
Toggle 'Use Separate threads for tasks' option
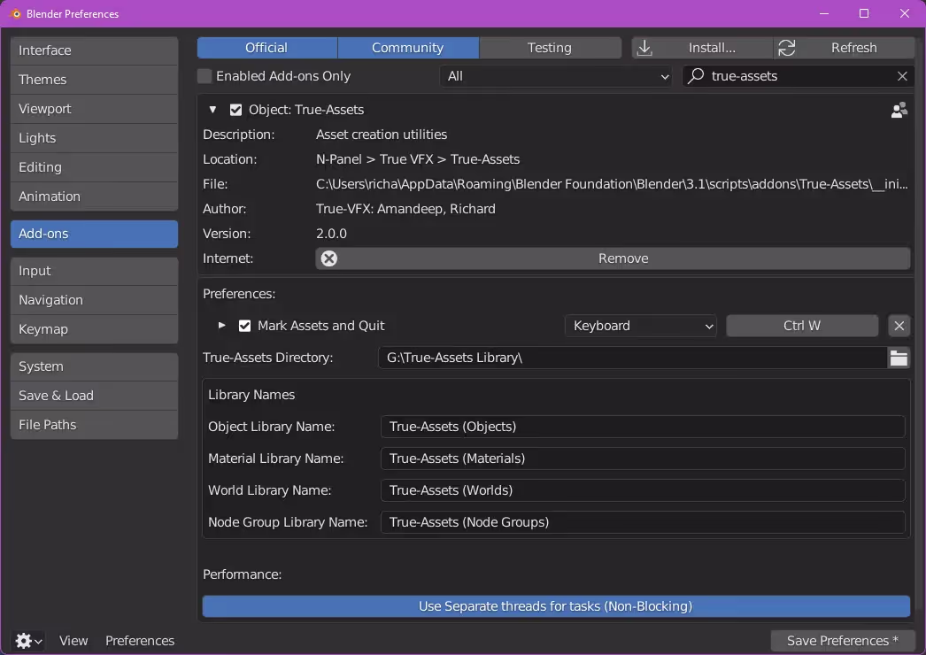[555, 606]
